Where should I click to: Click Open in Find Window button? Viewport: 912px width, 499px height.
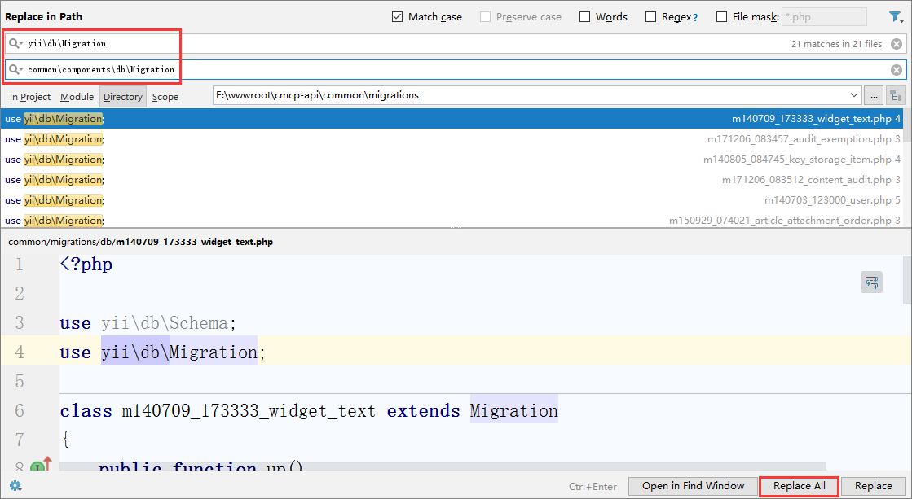pyautogui.click(x=693, y=486)
